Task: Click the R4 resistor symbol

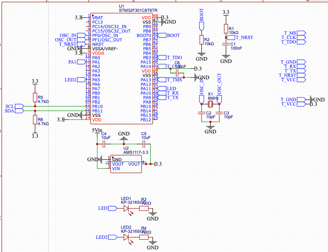Action: point(144,237)
